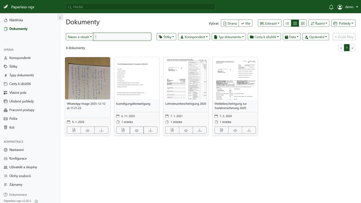Select all with the Vše button
Image resolution: width=361 pixels, height=203 pixels.
tap(245, 23)
